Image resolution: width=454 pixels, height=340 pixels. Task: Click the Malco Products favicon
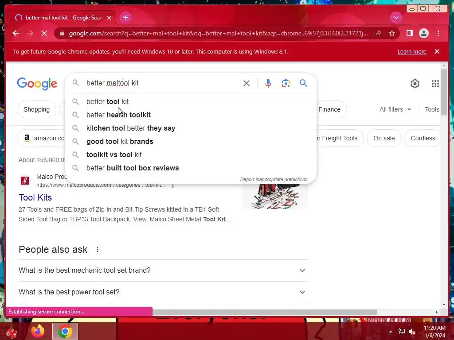click(25, 181)
